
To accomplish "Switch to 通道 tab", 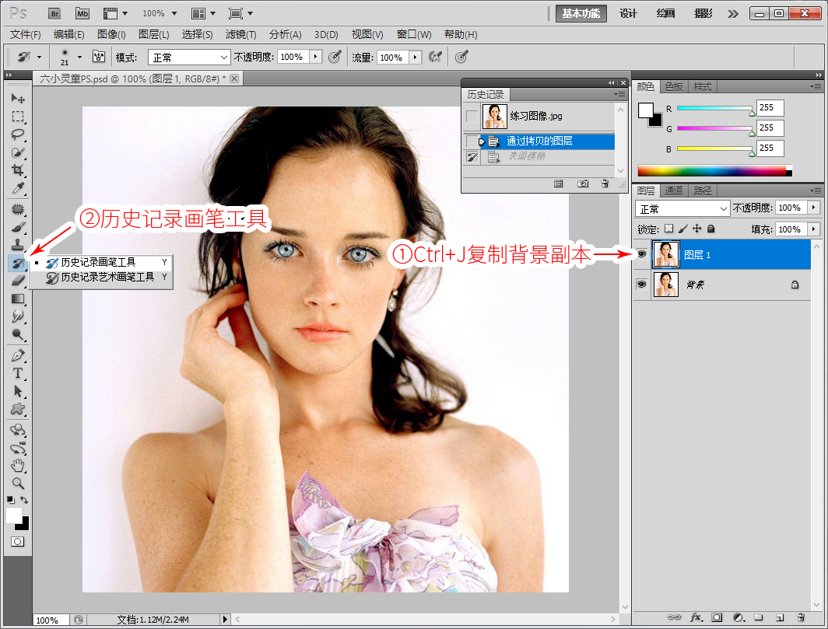I will pos(674,190).
